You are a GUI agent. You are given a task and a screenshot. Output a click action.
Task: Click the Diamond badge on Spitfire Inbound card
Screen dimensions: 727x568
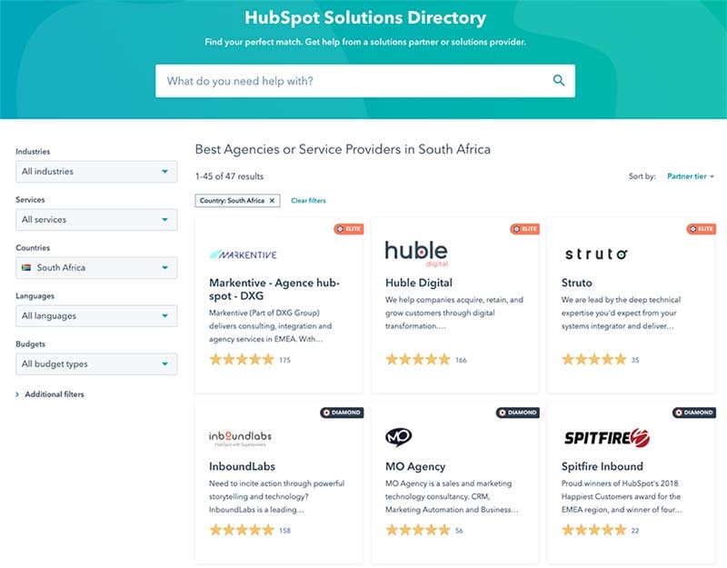(x=694, y=413)
